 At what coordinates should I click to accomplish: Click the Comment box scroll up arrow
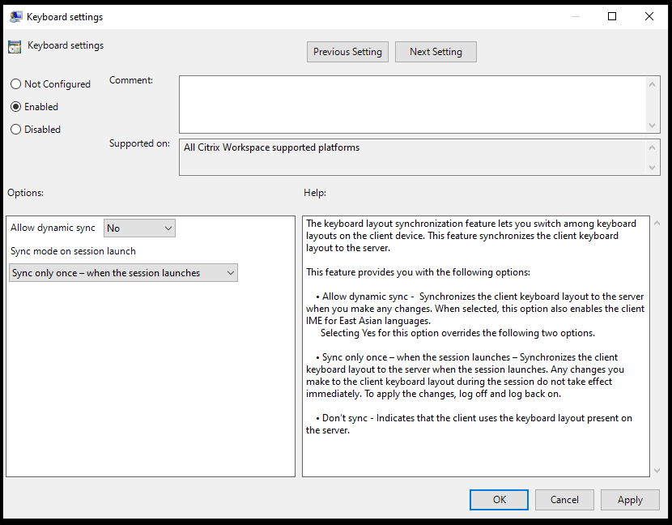653,83
